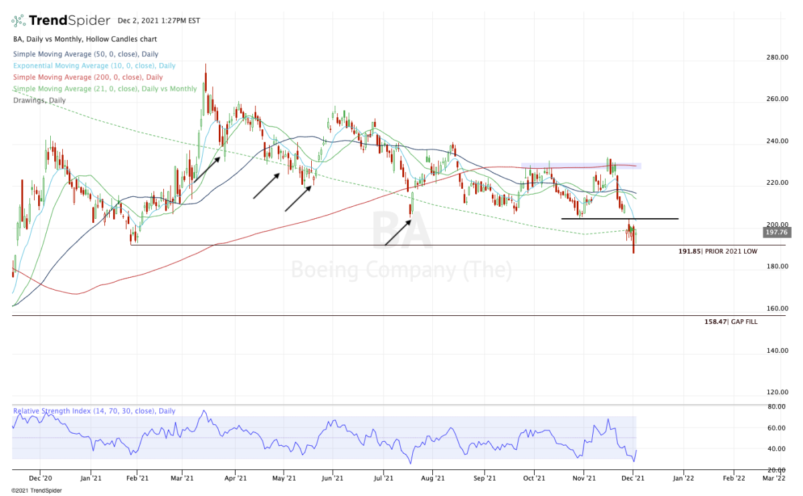This screenshot has width=803, height=496.
Task: Click the RSI 80.00 axis label
Action: click(x=777, y=406)
